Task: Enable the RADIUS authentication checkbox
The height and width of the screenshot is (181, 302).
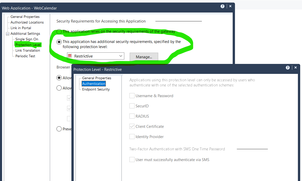Action: (x=132, y=116)
